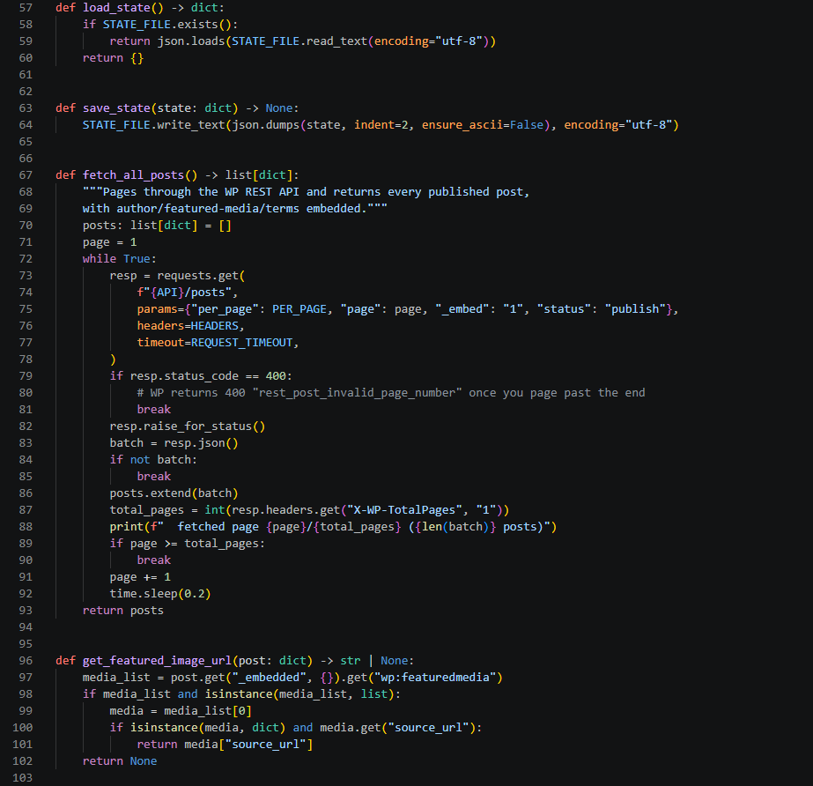Click line number 79 in the gutter
The height and width of the screenshot is (786, 813).
26,375
